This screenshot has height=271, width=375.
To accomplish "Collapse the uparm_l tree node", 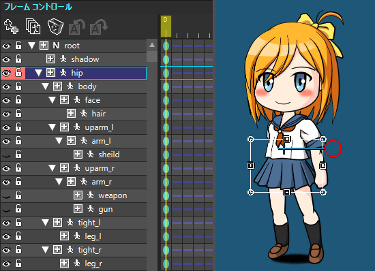I will (x=52, y=127).
